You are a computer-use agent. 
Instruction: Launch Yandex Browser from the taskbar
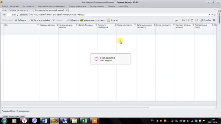24,121
